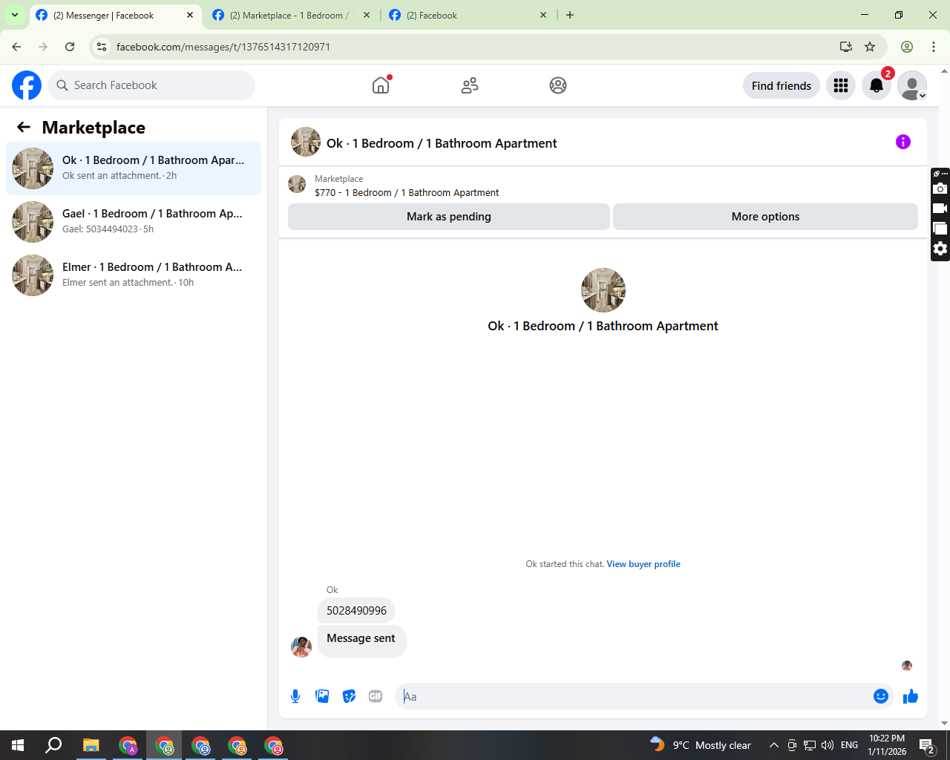Click the 5028490996 message bubble
This screenshot has width=950, height=760.
pos(356,611)
